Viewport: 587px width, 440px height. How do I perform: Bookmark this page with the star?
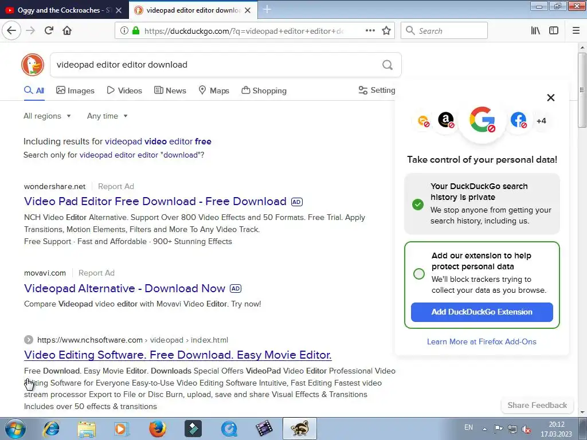[386, 30]
